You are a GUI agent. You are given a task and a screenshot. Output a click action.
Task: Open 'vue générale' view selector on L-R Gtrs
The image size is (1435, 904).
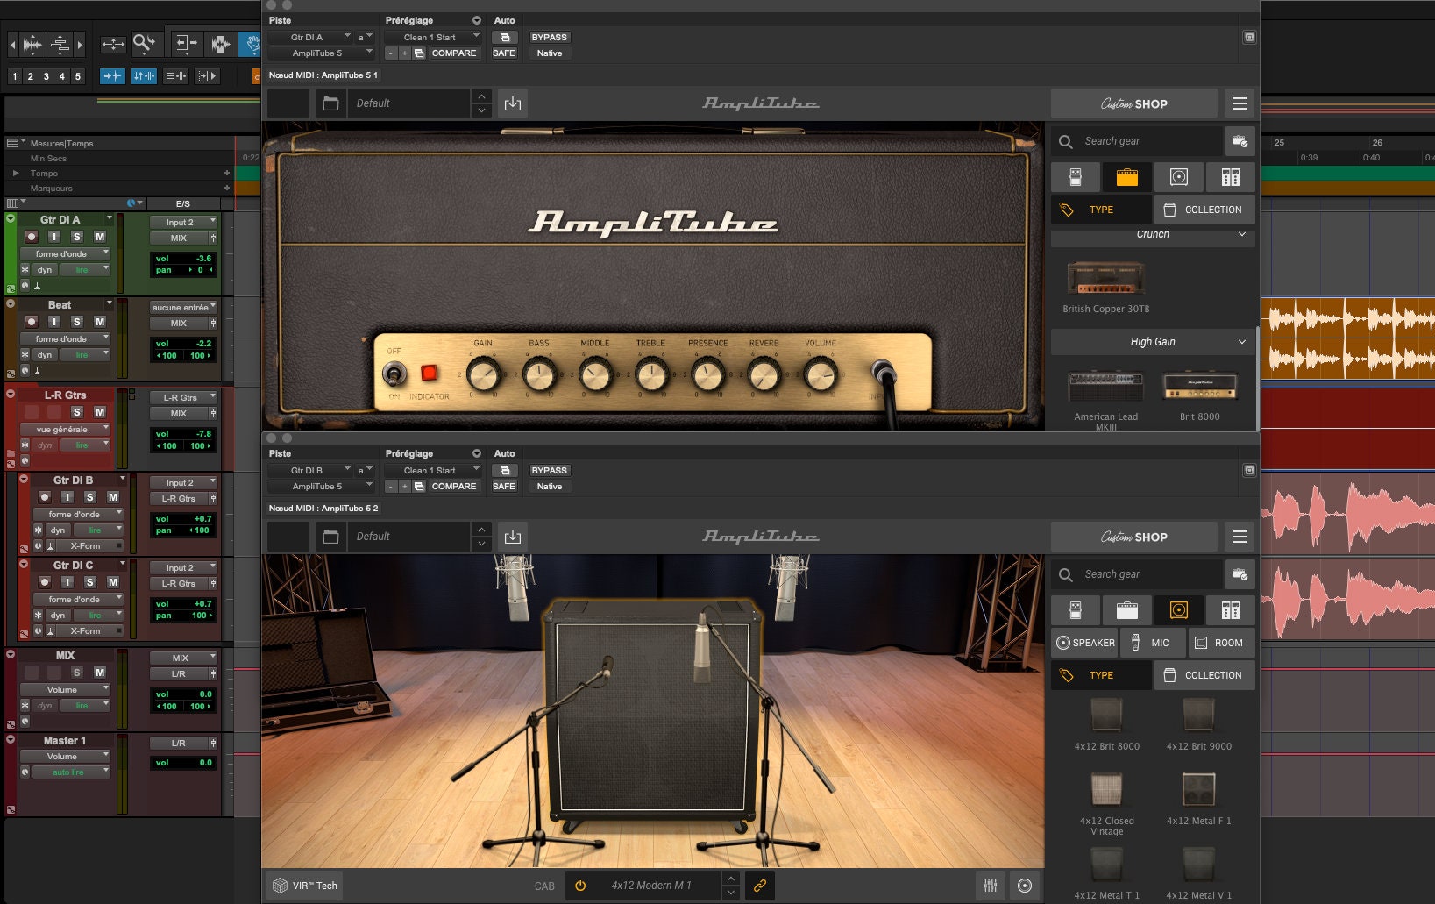(66, 430)
